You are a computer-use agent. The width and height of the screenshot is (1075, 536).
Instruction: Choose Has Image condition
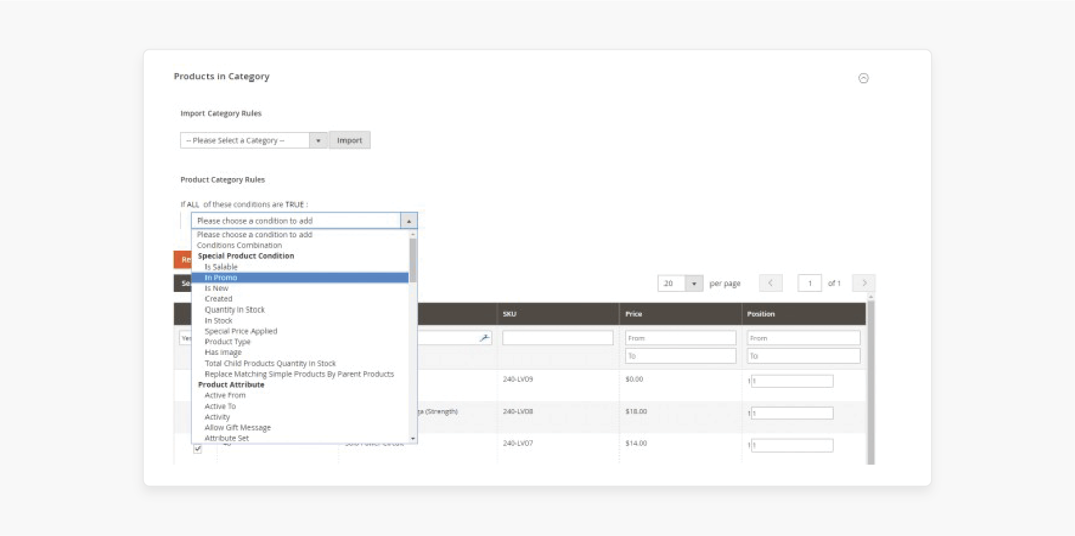coord(223,353)
